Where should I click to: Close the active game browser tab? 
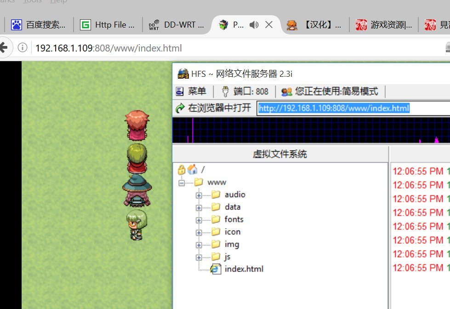269,25
